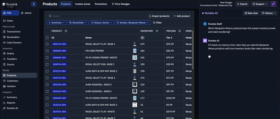This screenshot has width=280, height=119.
Task: Open the Show/hide columns dropdown
Action: (78, 23)
